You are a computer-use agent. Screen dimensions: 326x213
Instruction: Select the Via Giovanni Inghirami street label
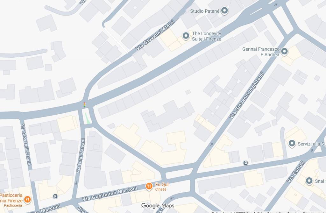[247, 95]
